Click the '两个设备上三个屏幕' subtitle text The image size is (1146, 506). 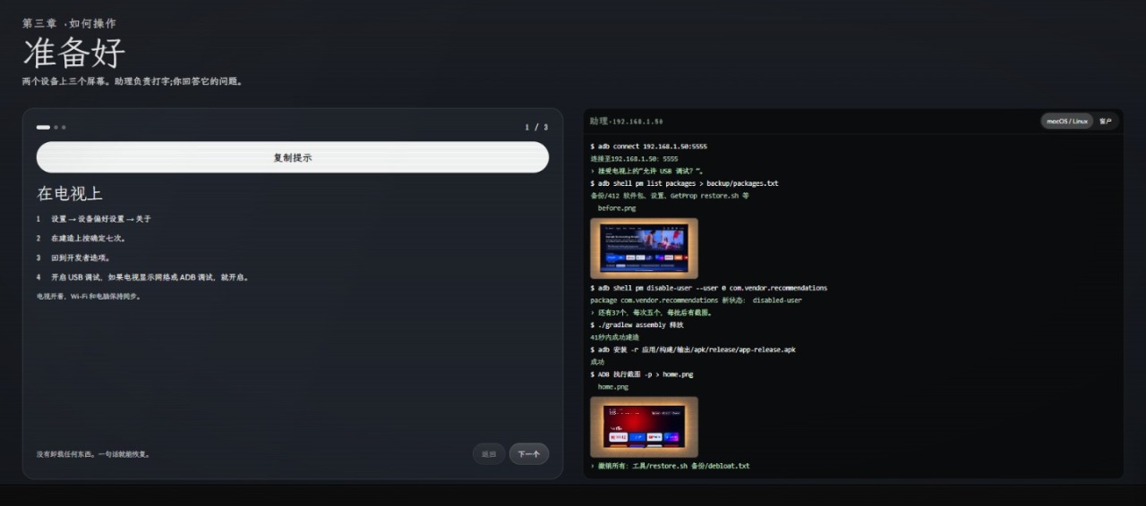pyautogui.click(x=133, y=81)
